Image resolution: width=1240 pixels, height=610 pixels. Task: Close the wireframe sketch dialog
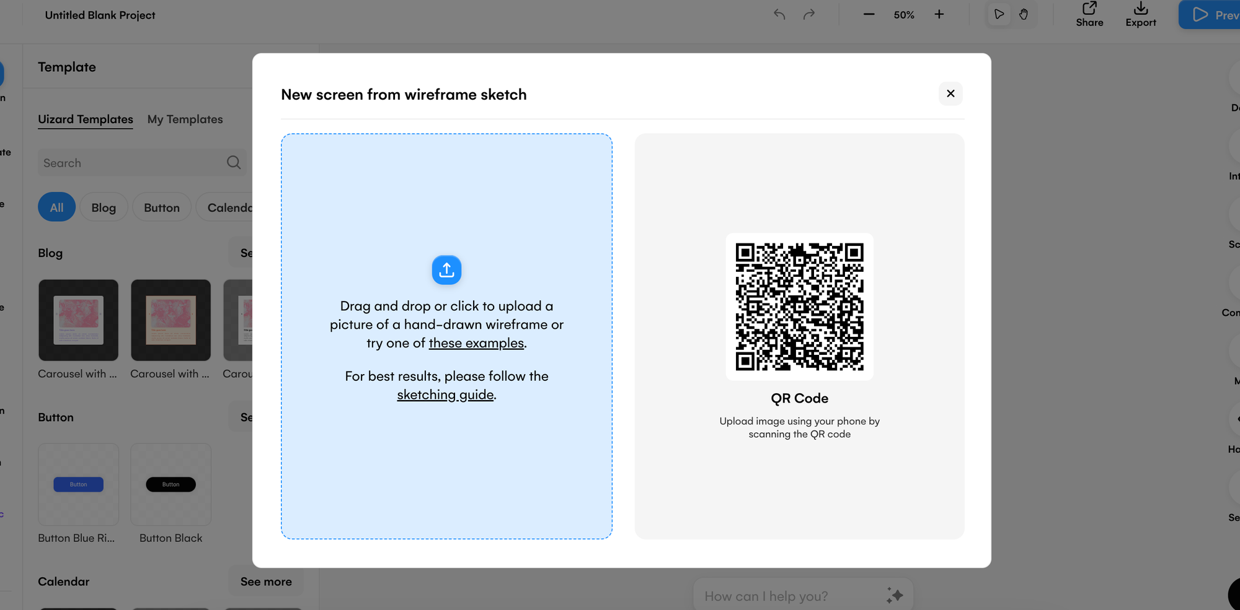point(950,94)
